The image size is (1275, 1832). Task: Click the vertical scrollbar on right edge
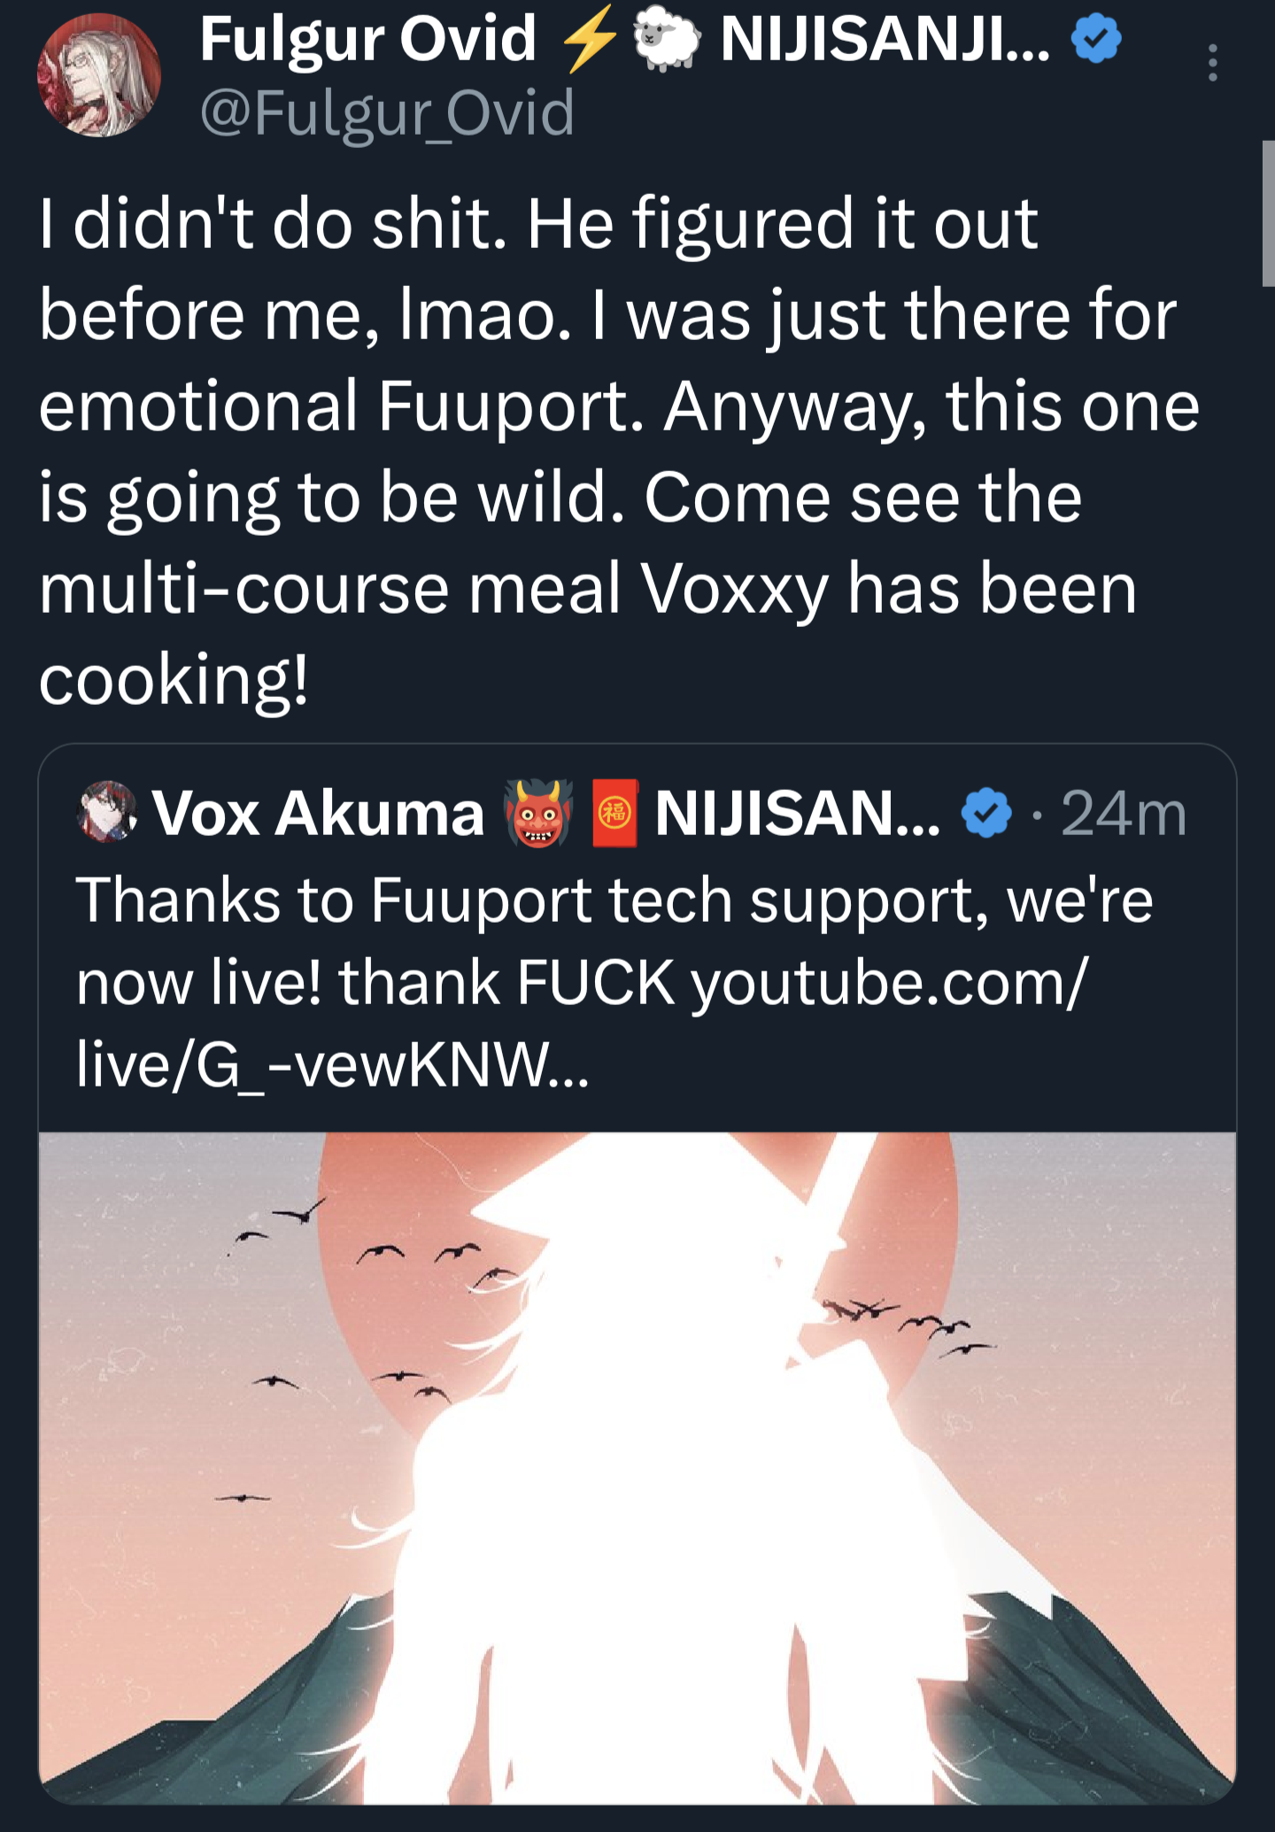pos(1267,213)
